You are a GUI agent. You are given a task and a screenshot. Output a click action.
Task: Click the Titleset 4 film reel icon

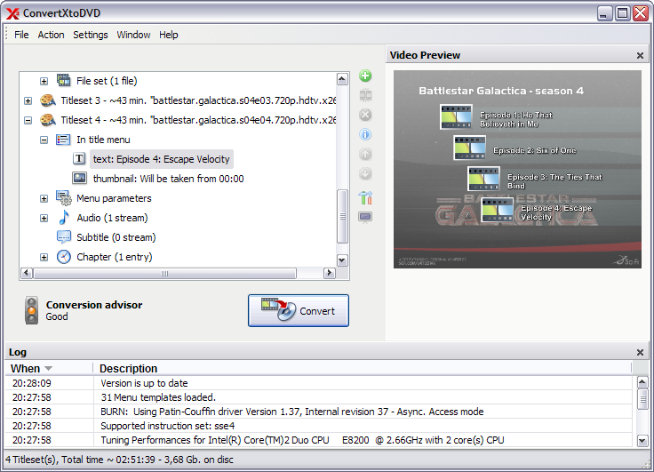pos(48,120)
